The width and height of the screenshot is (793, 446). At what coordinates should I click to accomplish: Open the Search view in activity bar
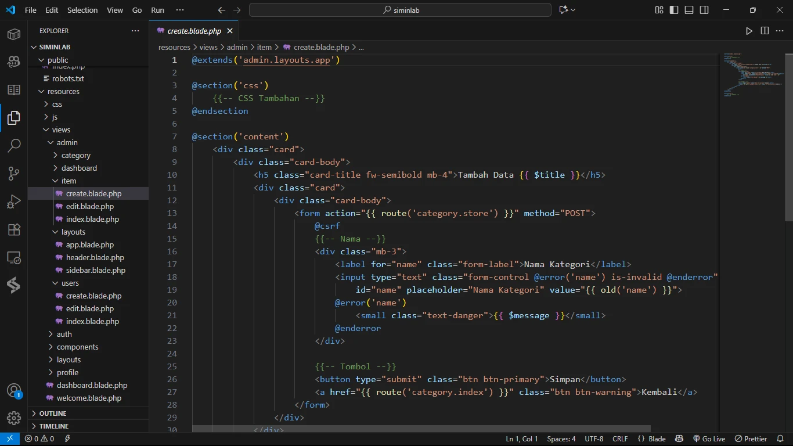14,145
